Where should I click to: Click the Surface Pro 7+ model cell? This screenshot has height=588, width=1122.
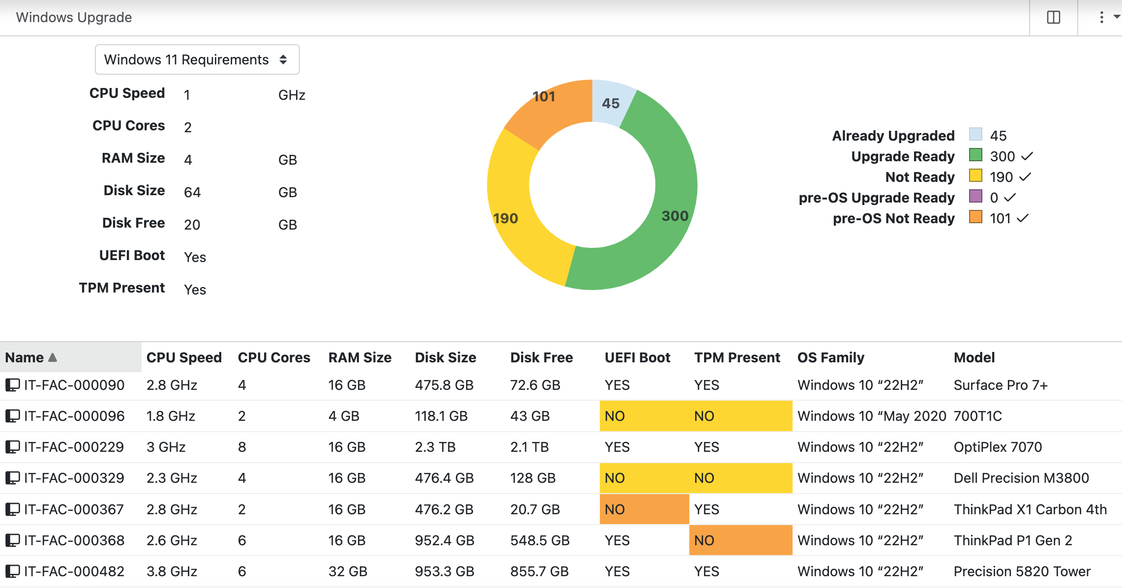(1001, 385)
